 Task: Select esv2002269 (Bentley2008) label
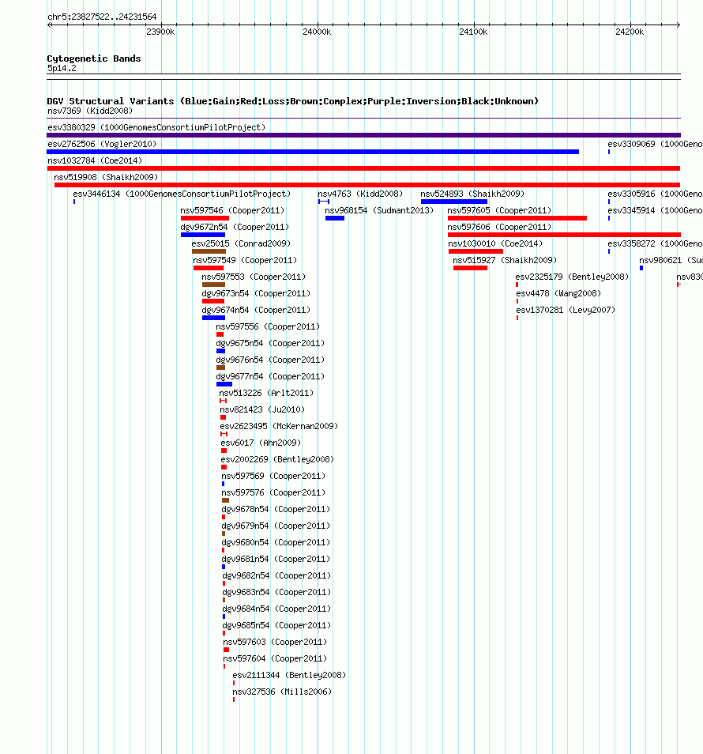(277, 459)
